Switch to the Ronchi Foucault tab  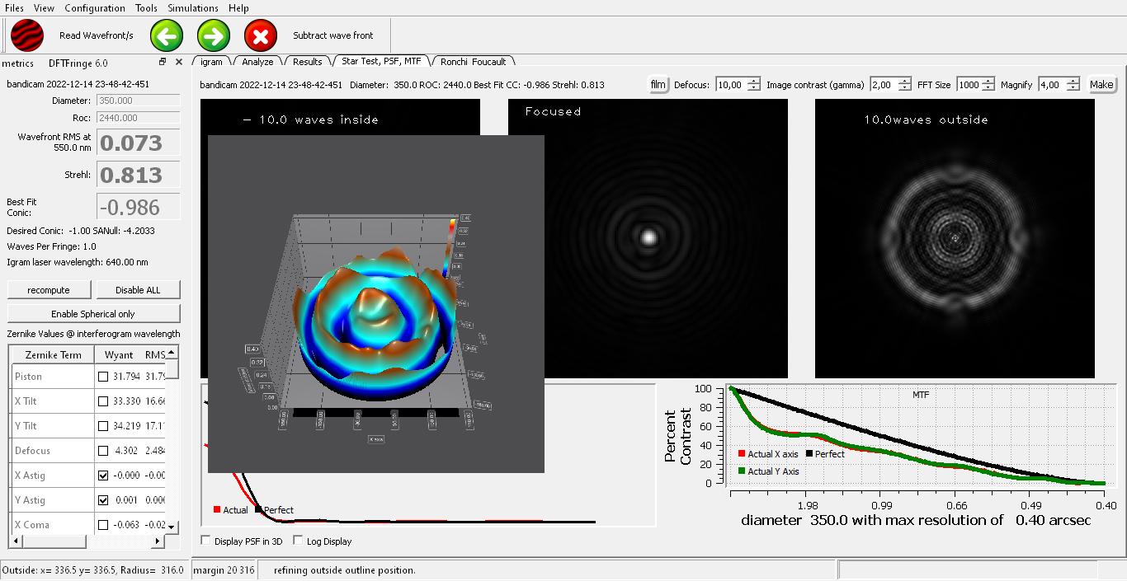coord(473,62)
